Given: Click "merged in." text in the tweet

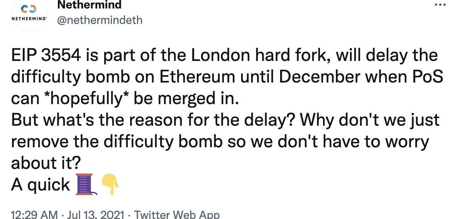Looking at the screenshot, I should click(x=197, y=100).
